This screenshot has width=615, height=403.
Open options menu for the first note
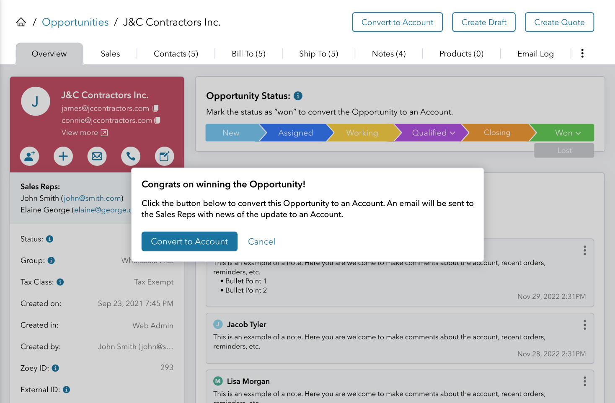585,251
